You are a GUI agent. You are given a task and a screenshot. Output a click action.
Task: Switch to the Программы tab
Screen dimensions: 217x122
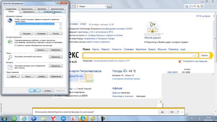pyautogui.click(x=42, y=9)
